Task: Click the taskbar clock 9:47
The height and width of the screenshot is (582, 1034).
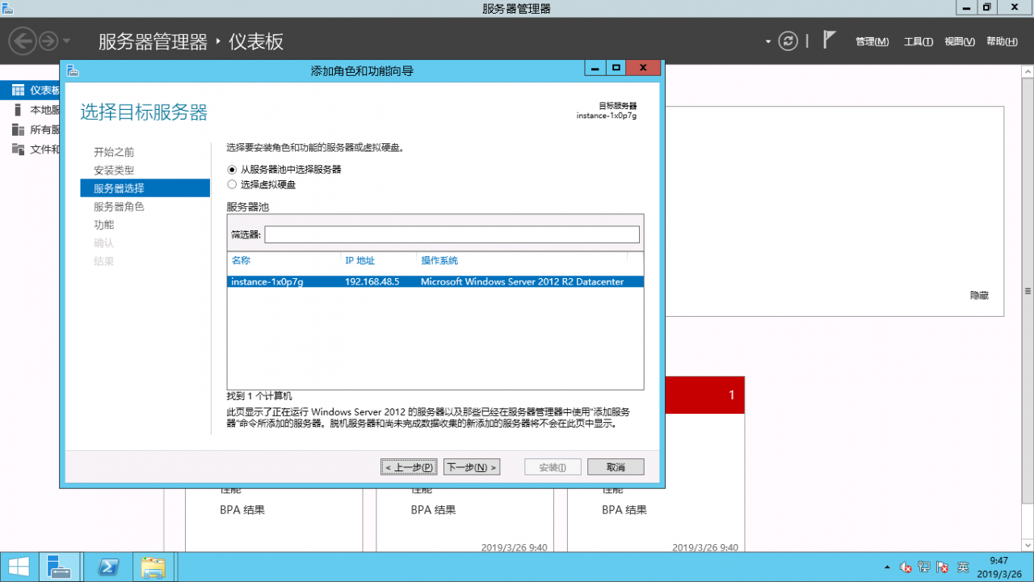Action: point(999,567)
